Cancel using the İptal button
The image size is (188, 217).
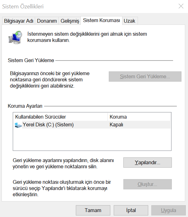coord(131,210)
